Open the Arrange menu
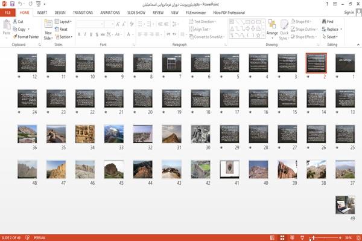This screenshot has width=362, height=241. tap(272, 29)
